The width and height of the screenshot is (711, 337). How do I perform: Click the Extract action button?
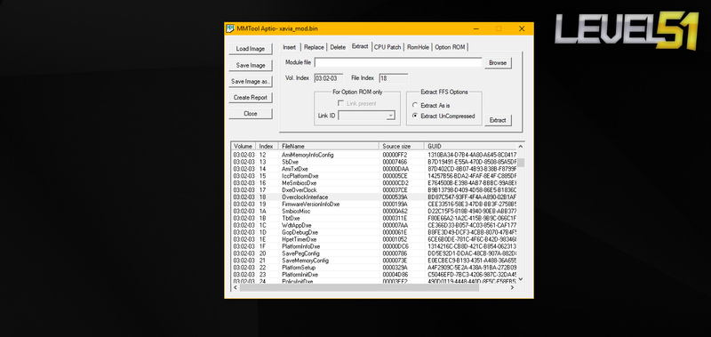pyautogui.click(x=498, y=120)
